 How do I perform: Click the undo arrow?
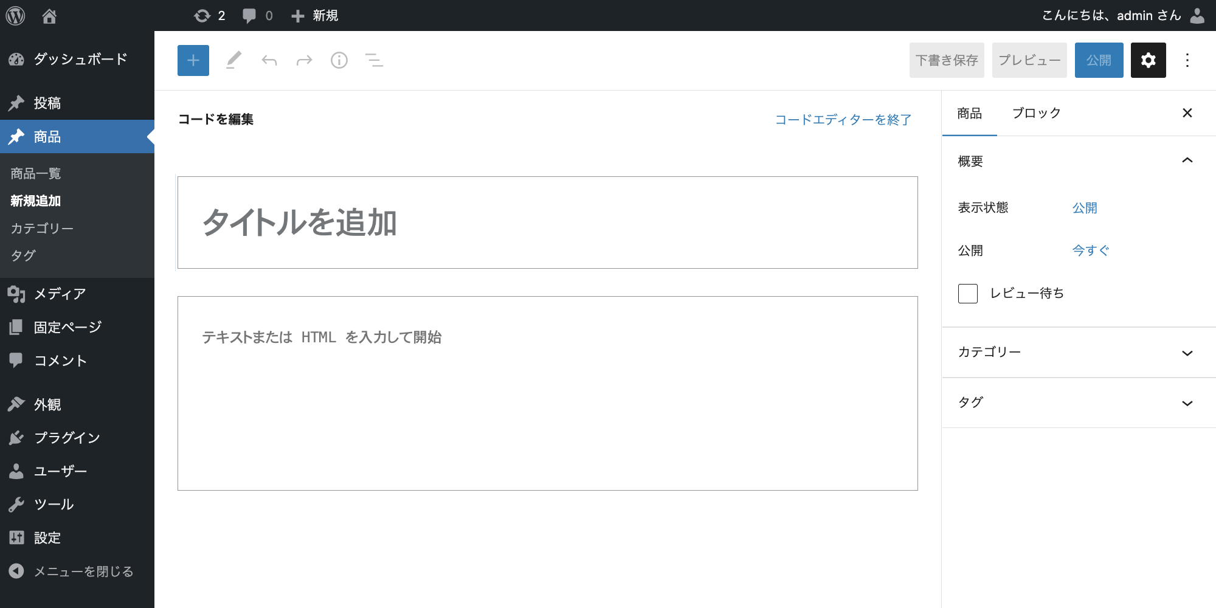click(269, 60)
